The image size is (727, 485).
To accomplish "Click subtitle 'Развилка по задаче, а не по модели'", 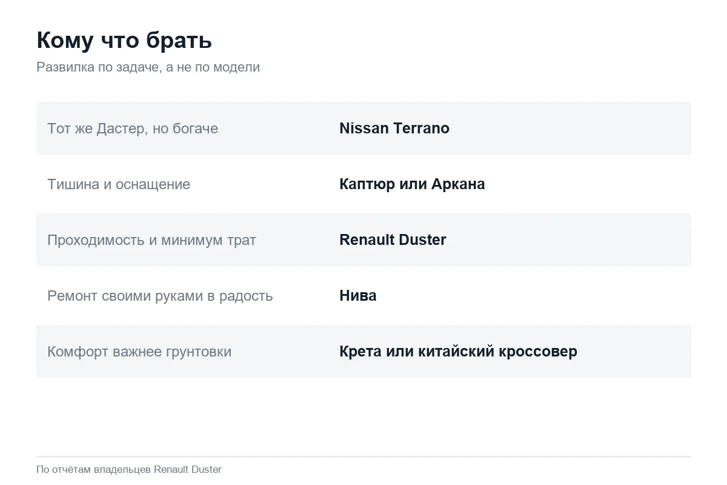I will click(148, 67).
